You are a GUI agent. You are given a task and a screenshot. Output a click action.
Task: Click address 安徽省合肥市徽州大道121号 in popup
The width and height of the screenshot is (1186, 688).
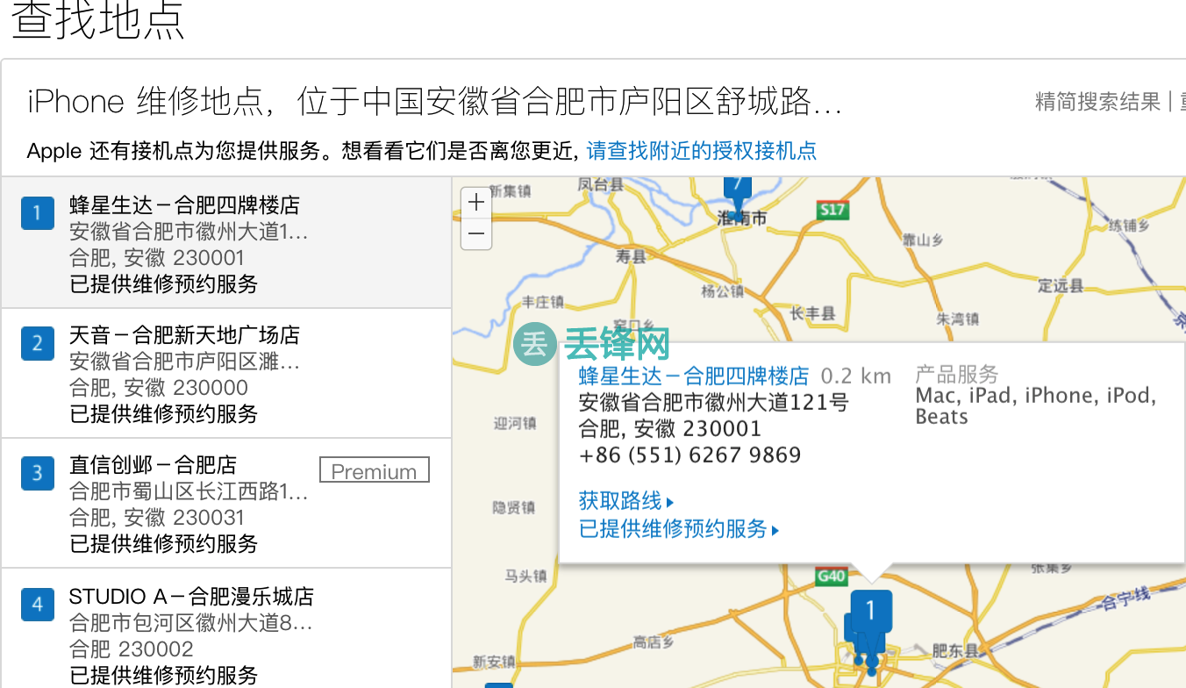(x=713, y=403)
